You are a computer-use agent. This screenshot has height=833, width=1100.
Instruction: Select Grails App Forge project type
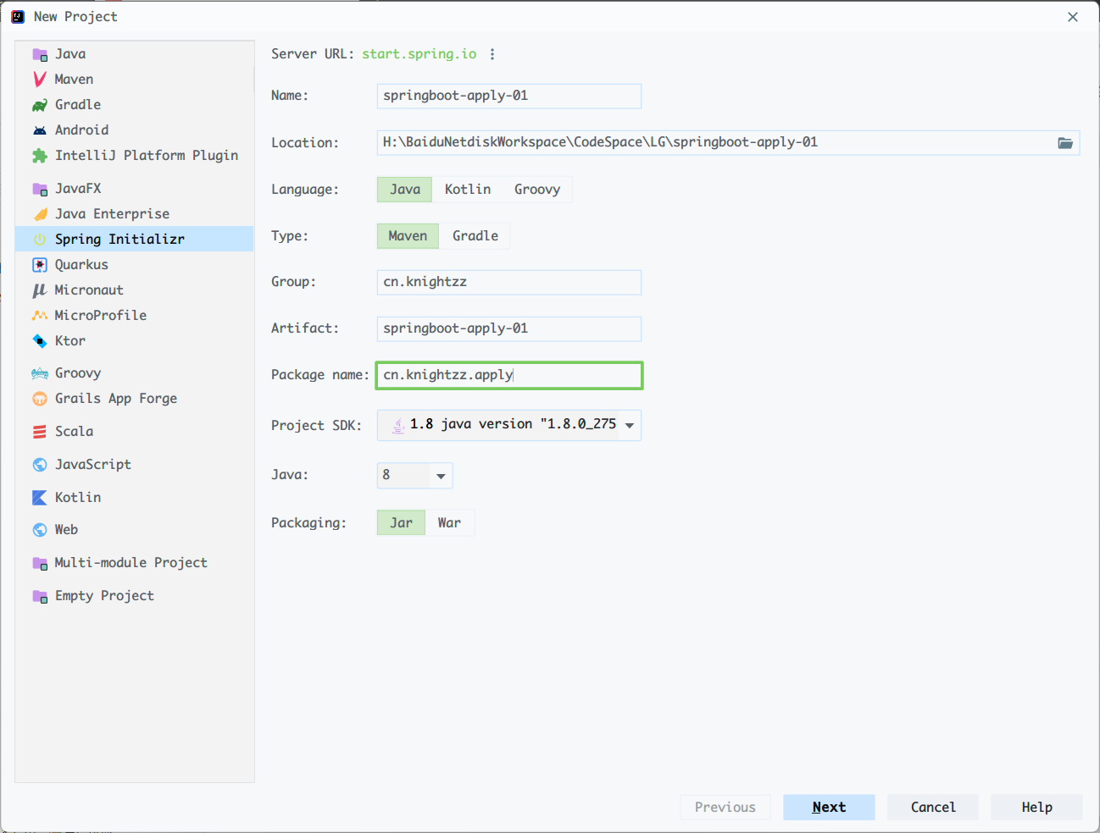[x=134, y=399]
